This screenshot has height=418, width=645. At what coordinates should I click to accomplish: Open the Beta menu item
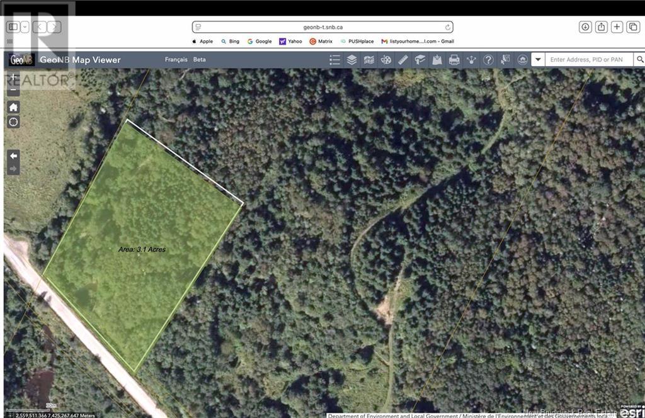200,59
